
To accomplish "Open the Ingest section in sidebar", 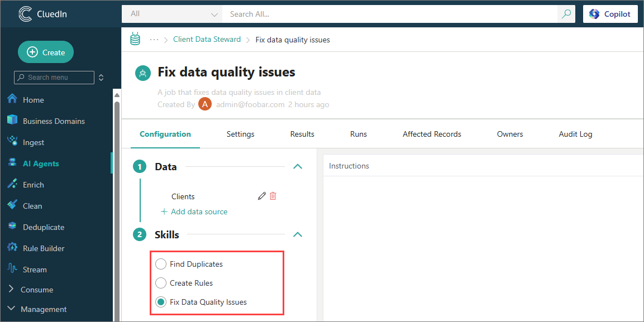I will [x=34, y=142].
